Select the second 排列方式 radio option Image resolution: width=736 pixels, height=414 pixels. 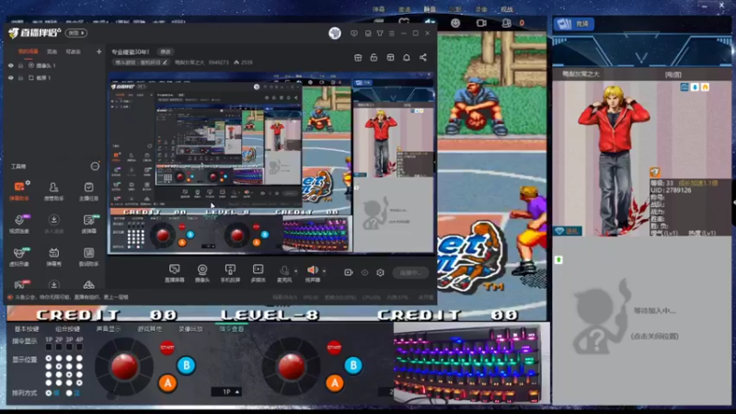pos(69,393)
